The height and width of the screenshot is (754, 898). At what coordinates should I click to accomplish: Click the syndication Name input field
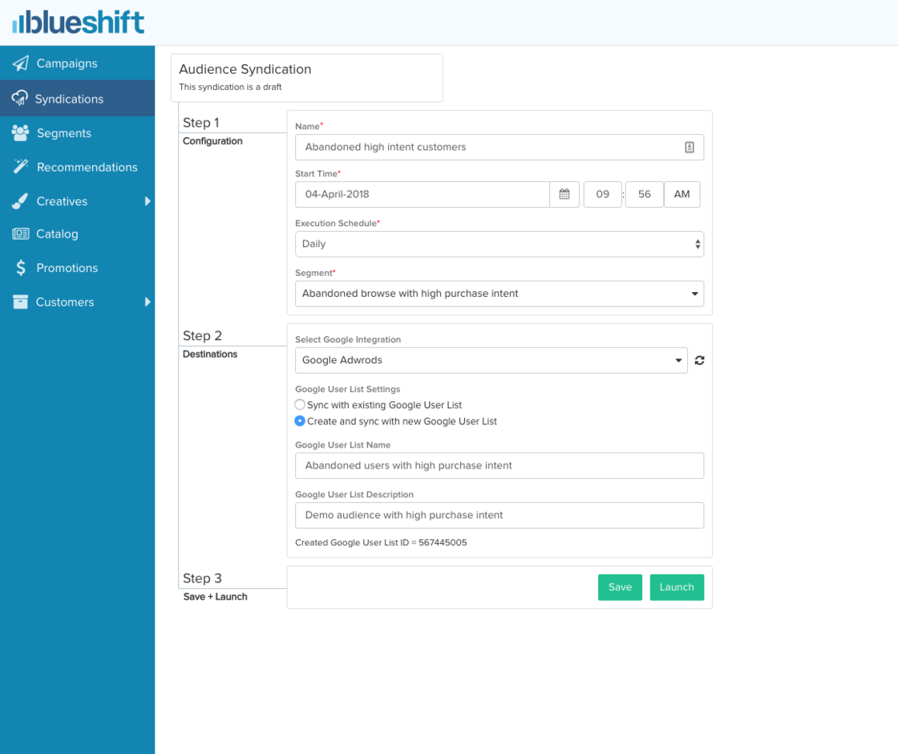tap(500, 148)
